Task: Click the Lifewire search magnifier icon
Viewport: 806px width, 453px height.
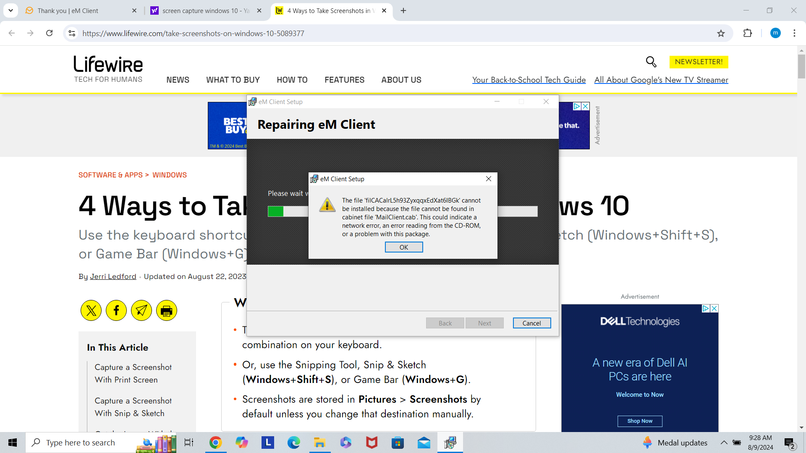Action: pyautogui.click(x=651, y=62)
